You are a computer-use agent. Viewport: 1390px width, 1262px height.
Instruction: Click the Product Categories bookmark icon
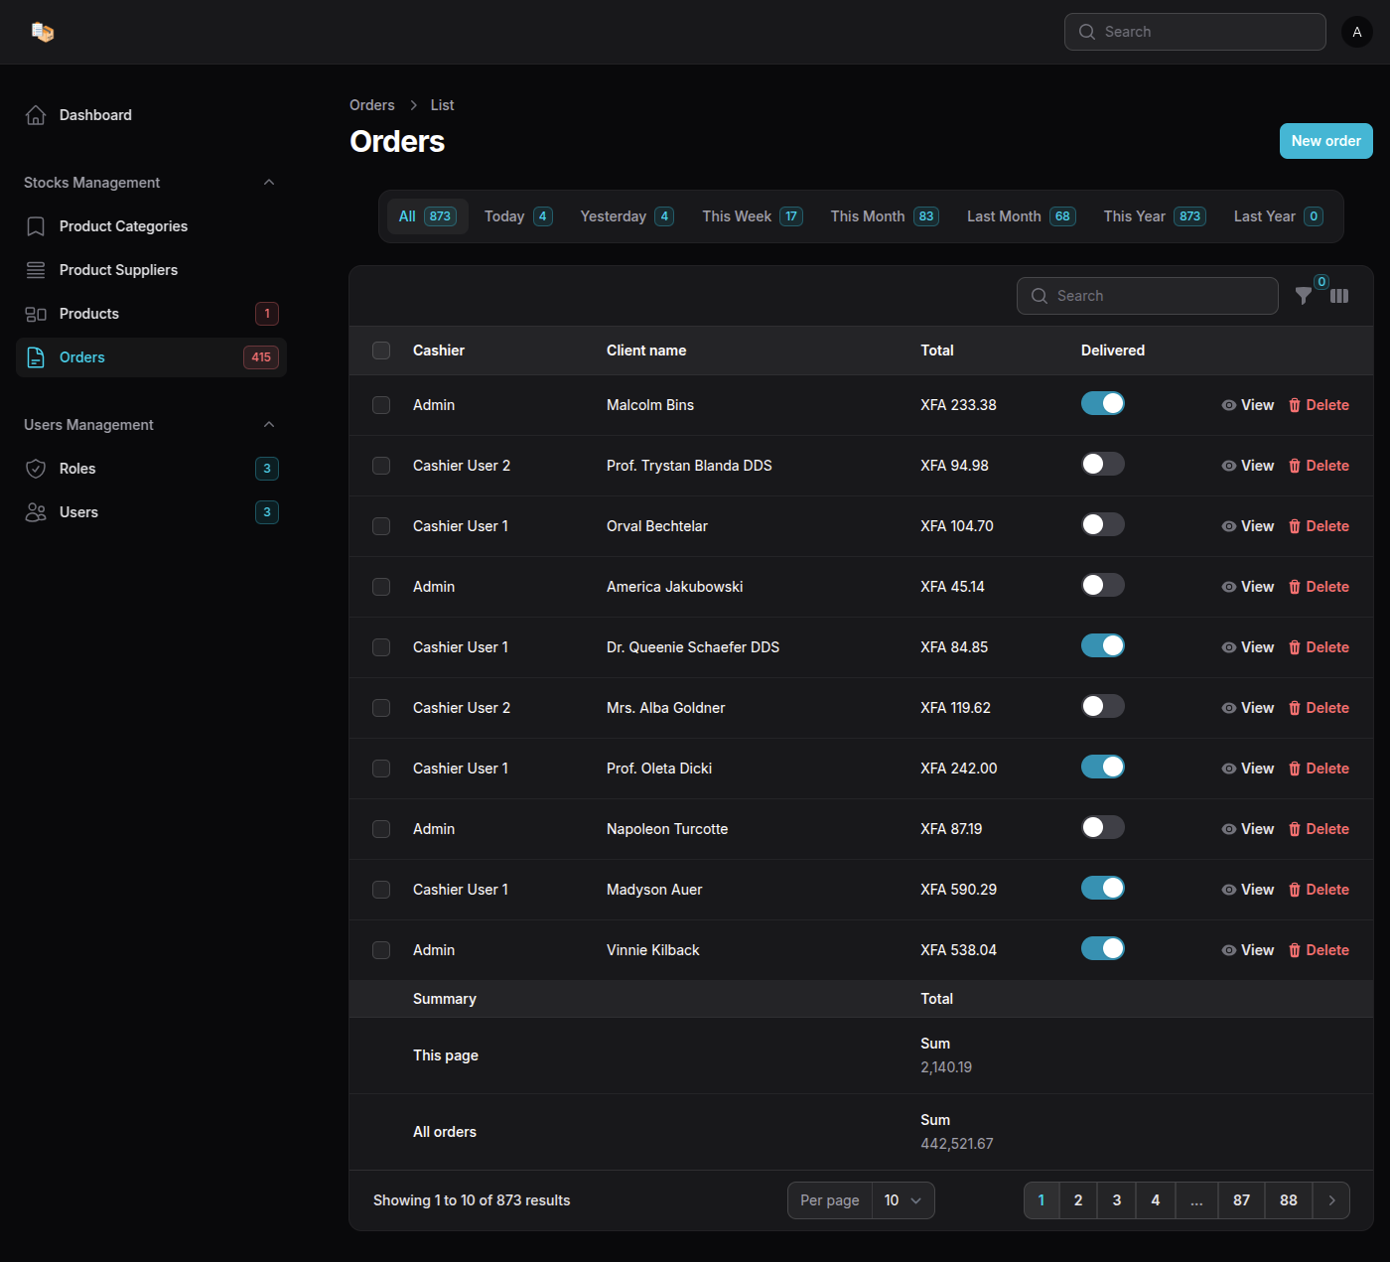coord(36,226)
